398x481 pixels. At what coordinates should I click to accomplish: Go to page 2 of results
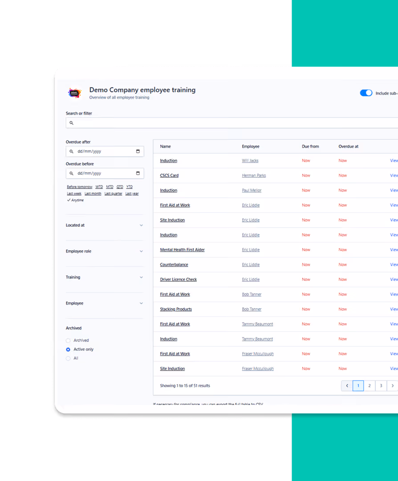[x=370, y=385]
